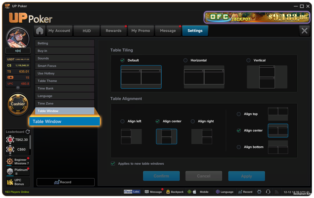The width and height of the screenshot is (314, 198).
Task: Click the UPC Bonus icon
Action: (x=10, y=182)
